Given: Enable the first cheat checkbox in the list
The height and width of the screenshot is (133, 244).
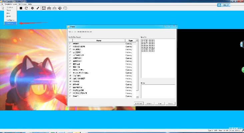Looking at the screenshot, I should [70, 44].
